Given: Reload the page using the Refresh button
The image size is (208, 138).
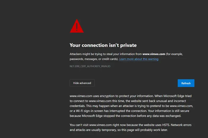Looking at the screenshot, I should pyautogui.click(x=186, y=83).
